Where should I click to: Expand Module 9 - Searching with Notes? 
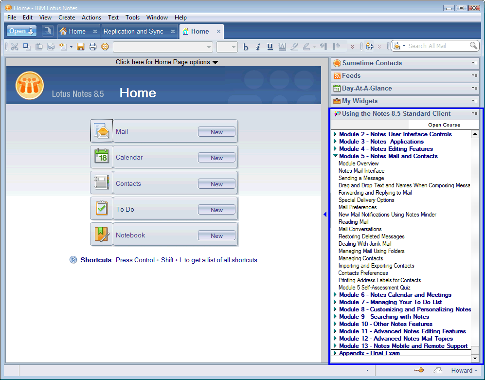click(x=335, y=317)
